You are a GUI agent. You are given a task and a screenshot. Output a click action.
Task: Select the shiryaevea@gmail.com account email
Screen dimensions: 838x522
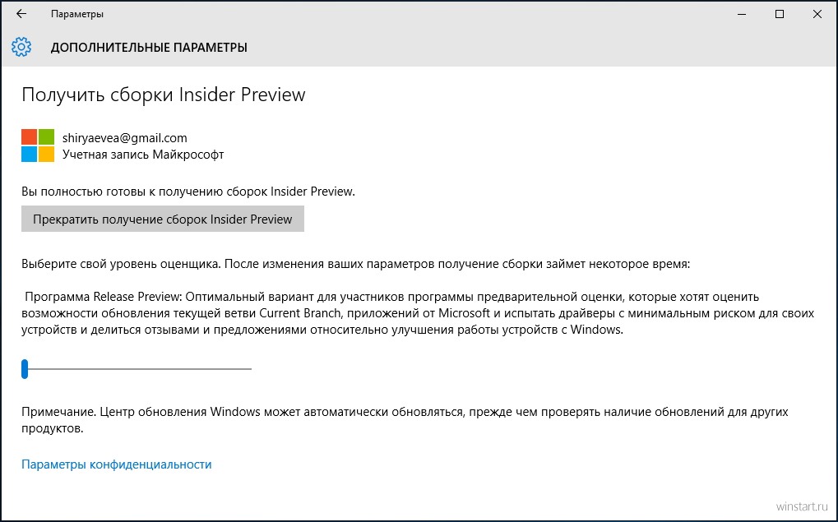124,138
